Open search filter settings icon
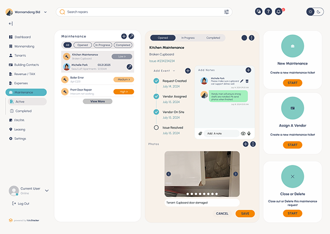 [227, 12]
